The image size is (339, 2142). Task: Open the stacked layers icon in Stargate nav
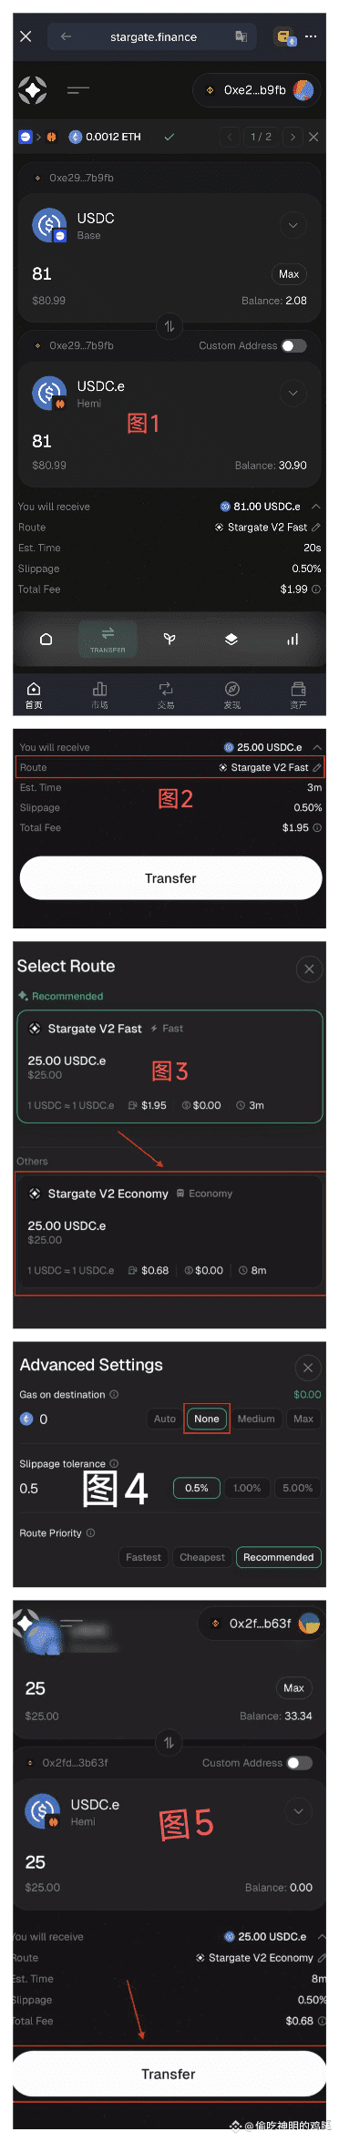coord(231,639)
